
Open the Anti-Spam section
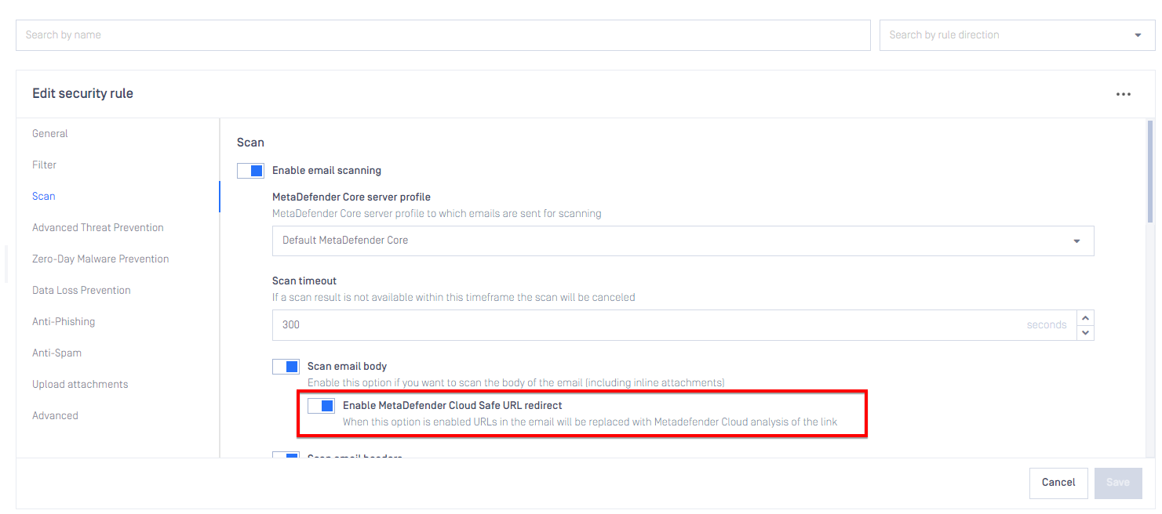coord(56,353)
